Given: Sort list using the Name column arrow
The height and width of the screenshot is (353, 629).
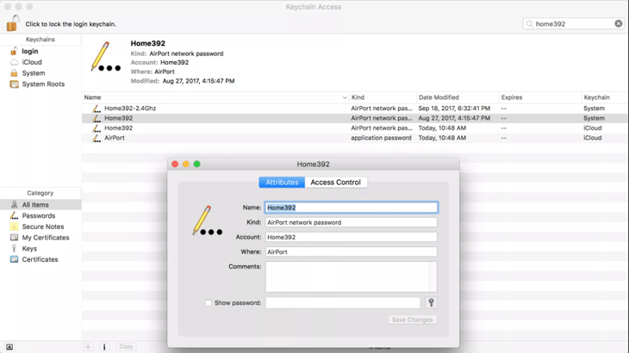Looking at the screenshot, I should click(x=345, y=98).
